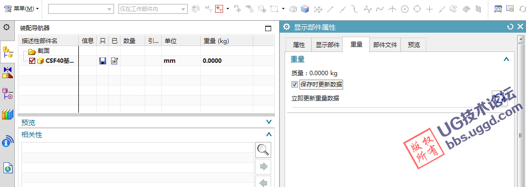
Task: Click the blue floppy disk read-only icon
Action: 103,61
